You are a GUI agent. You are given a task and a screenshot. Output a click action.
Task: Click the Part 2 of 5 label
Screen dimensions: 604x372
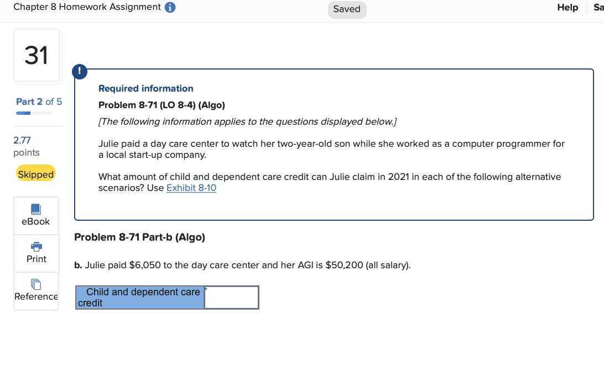(39, 102)
